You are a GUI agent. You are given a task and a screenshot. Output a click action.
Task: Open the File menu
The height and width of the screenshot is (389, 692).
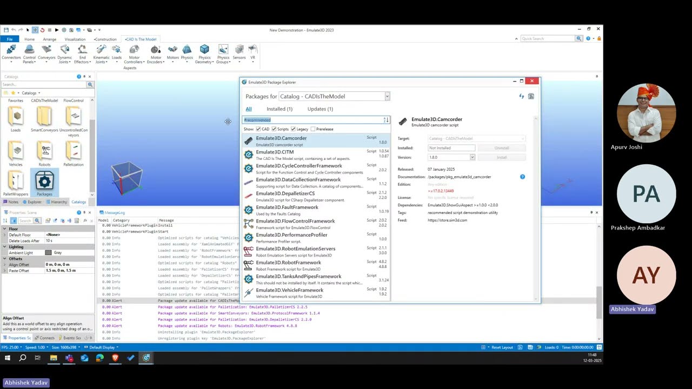[10, 39]
